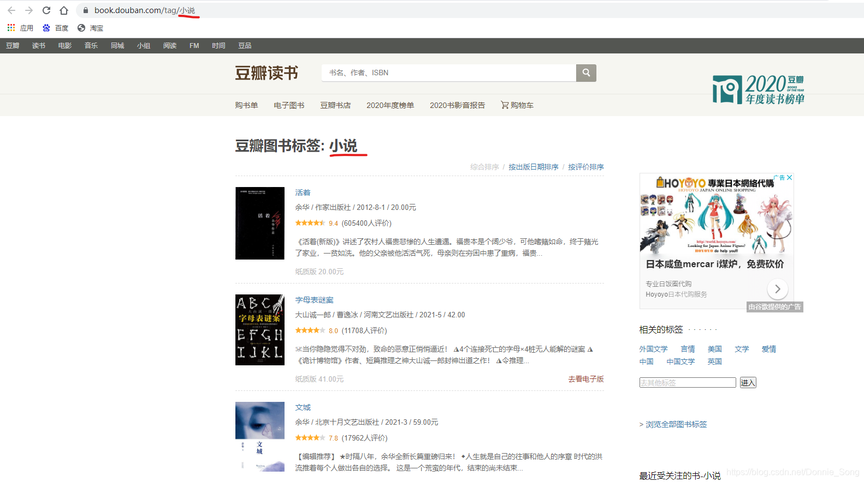This screenshot has width=864, height=482.
Task: Open the 外国文学 tag
Action: [x=654, y=349]
